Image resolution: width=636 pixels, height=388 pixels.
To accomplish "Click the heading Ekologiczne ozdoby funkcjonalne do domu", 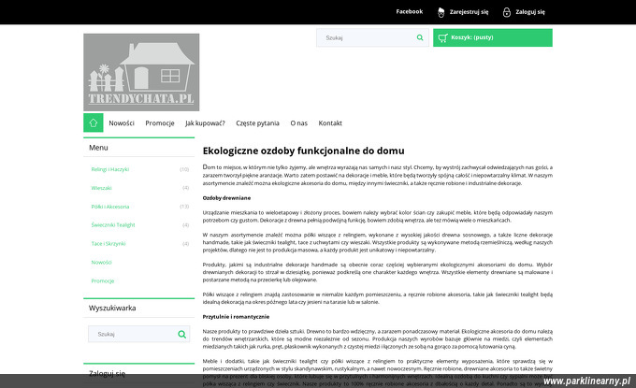I will [x=303, y=151].
